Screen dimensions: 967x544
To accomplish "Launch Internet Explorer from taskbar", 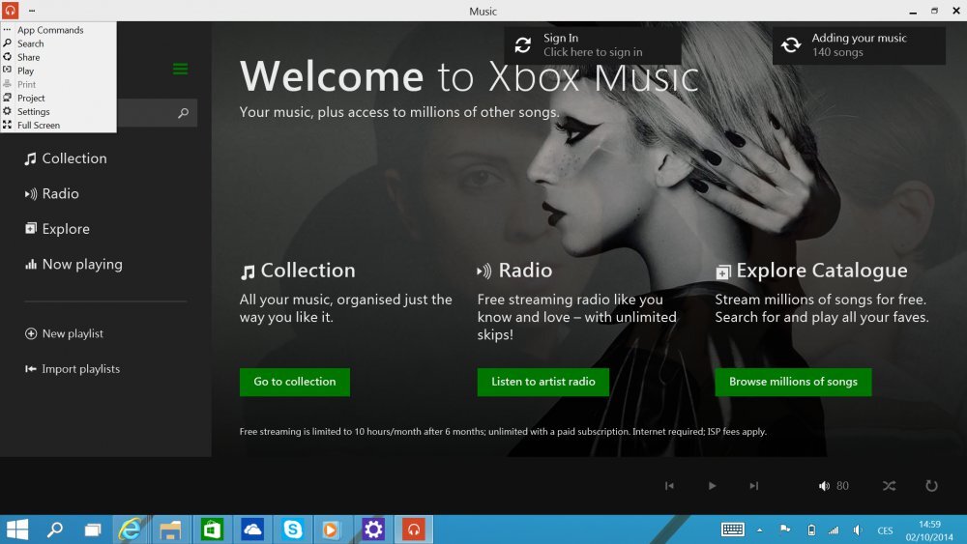I will tap(131, 530).
